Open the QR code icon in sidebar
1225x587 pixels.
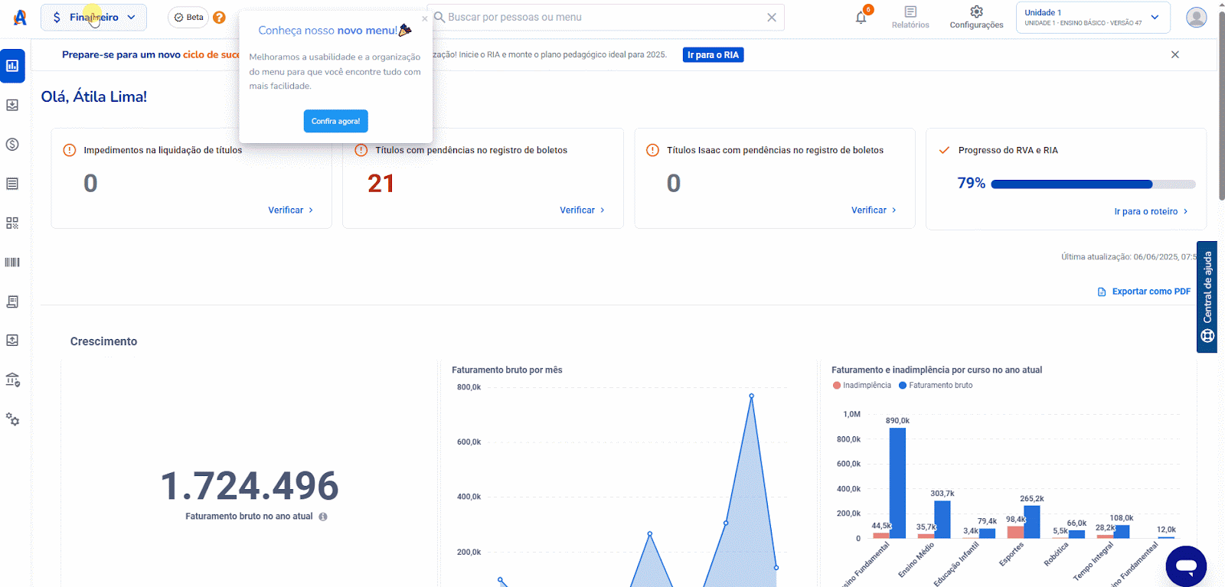12,223
